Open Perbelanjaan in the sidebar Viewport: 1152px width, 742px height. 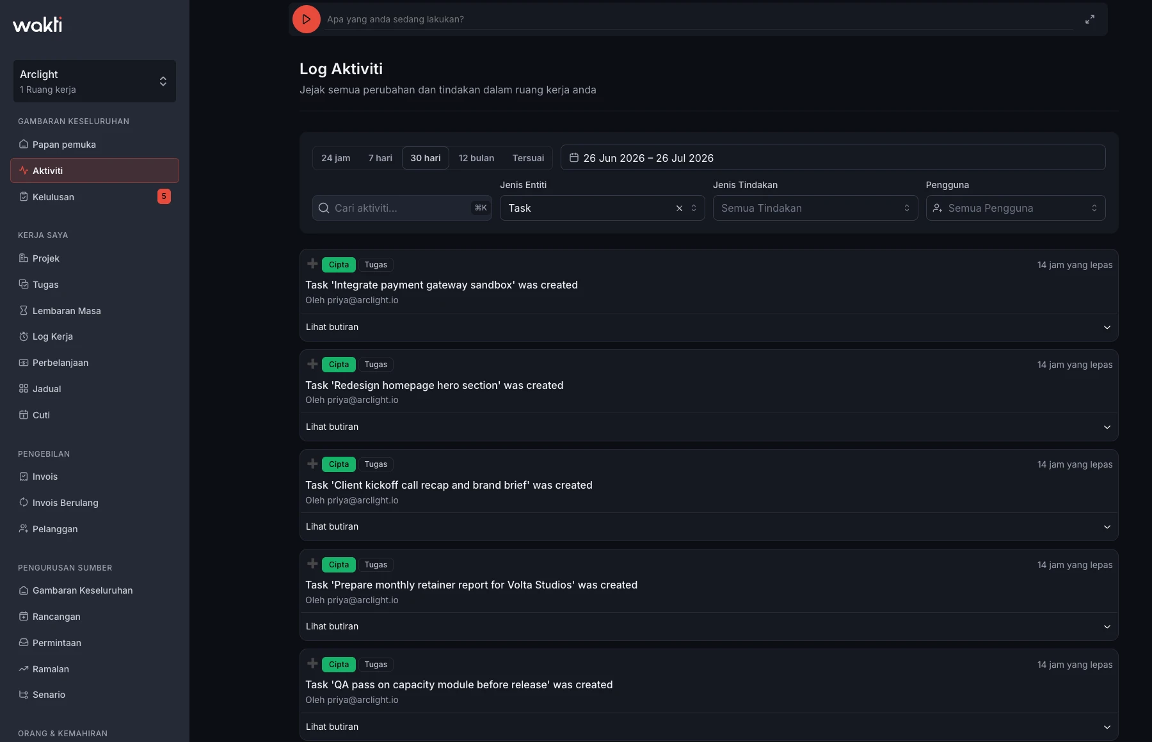[95, 363]
